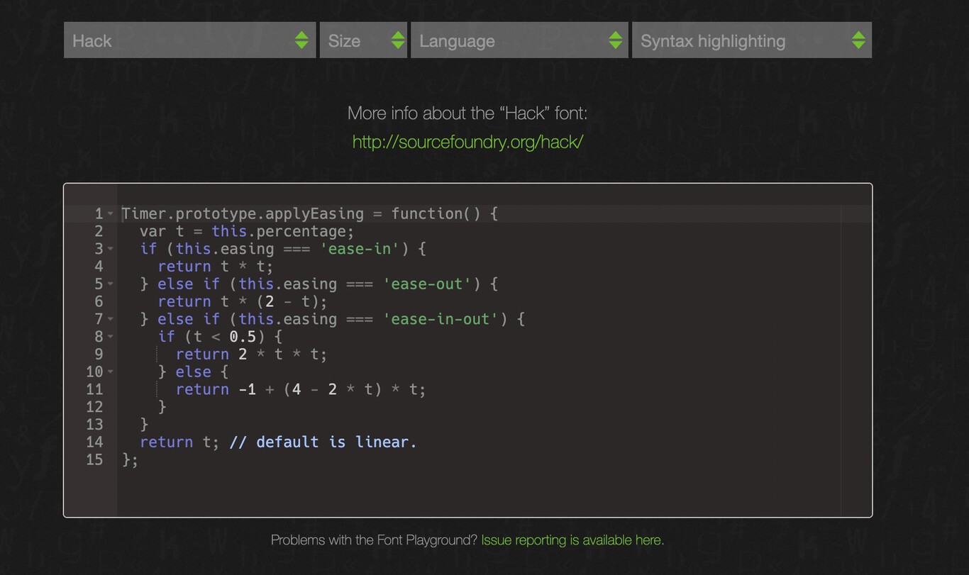This screenshot has width=969, height=575.
Task: Collapse the else block on line 10
Action: pos(111,372)
